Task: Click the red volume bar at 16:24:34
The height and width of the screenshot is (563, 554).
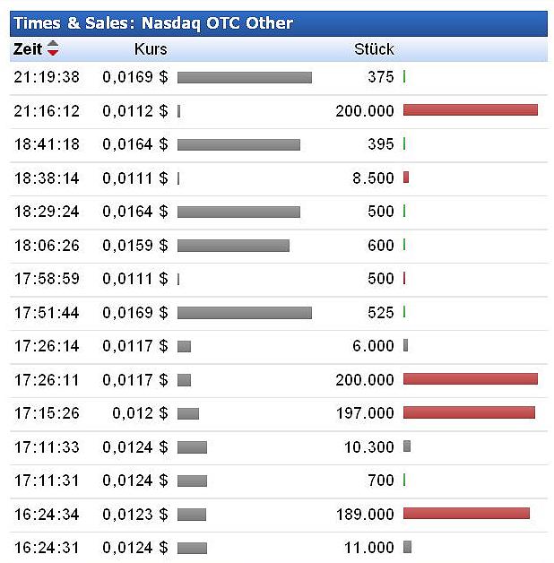Action: (x=466, y=514)
